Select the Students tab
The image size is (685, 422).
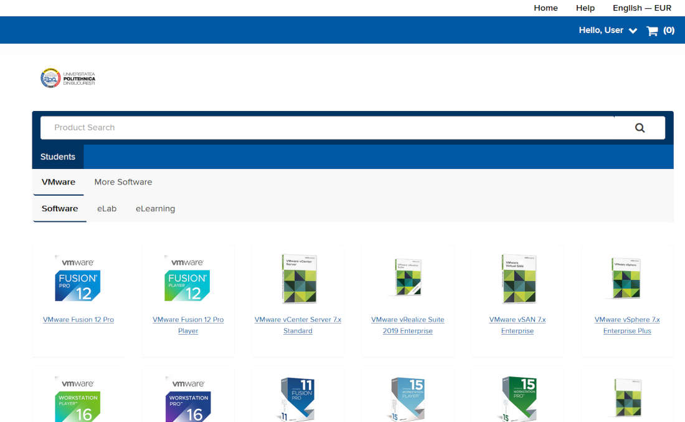click(58, 157)
